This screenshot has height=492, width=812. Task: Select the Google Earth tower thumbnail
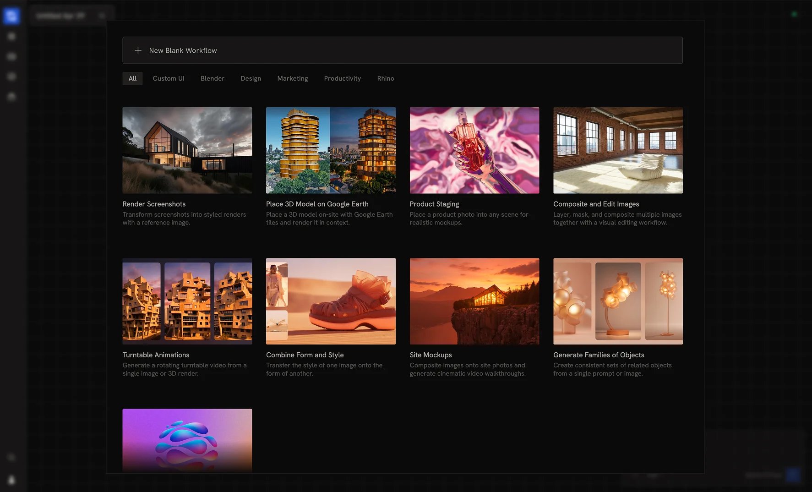point(331,150)
